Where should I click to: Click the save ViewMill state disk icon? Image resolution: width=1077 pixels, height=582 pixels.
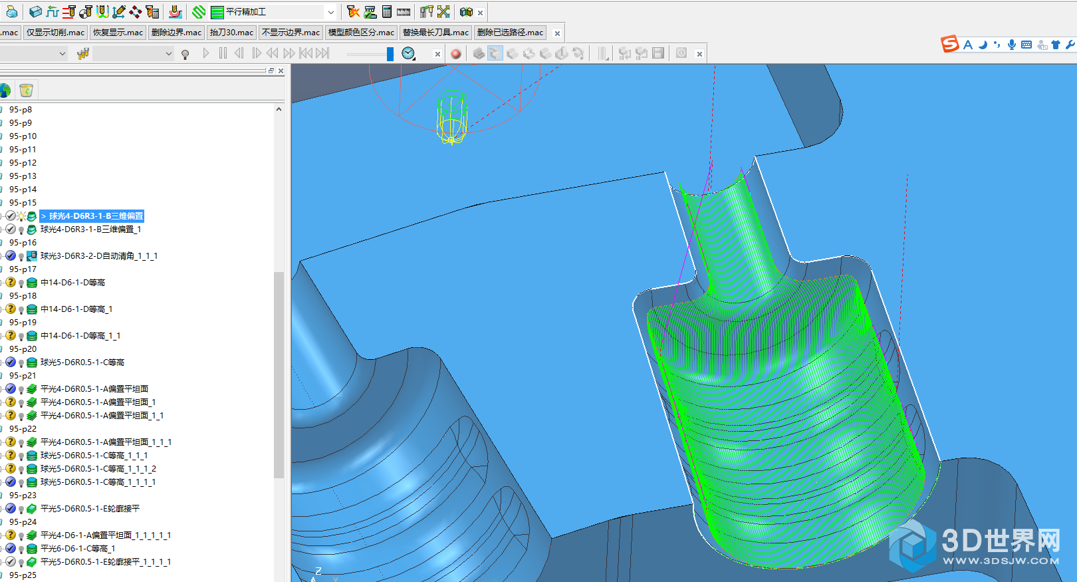click(x=658, y=53)
